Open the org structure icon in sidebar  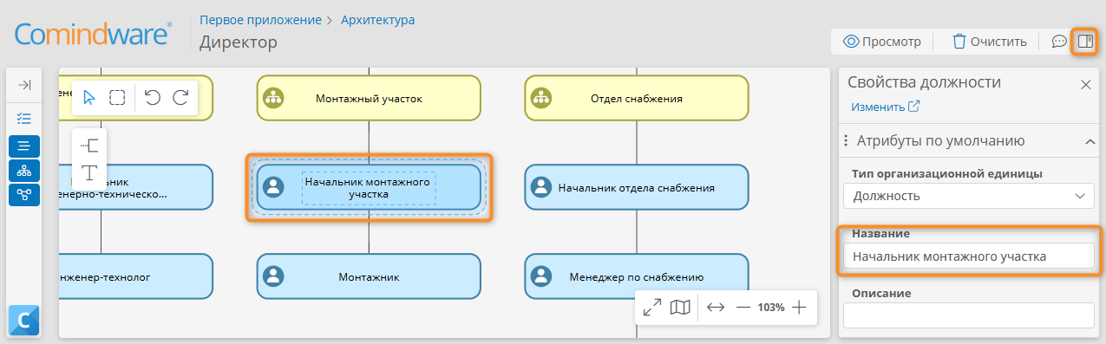[24, 171]
